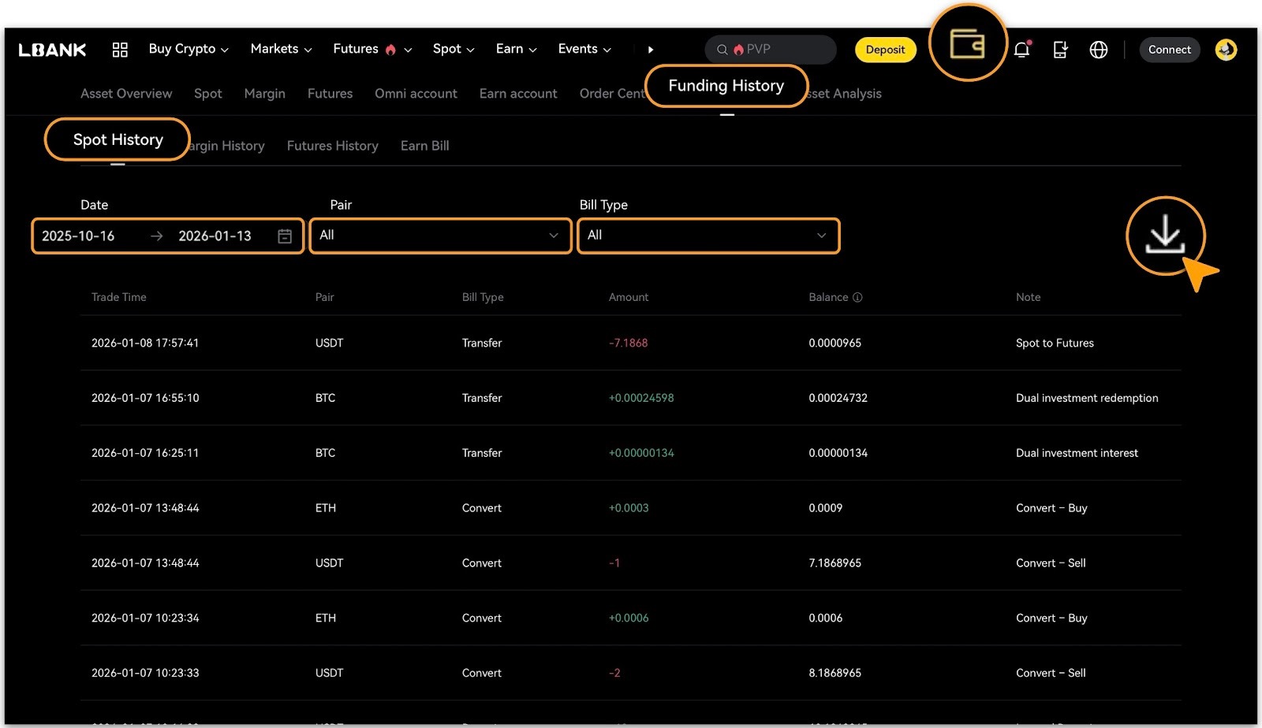The height and width of the screenshot is (728, 1262).
Task: Click the LBANK logo
Action: click(x=52, y=50)
